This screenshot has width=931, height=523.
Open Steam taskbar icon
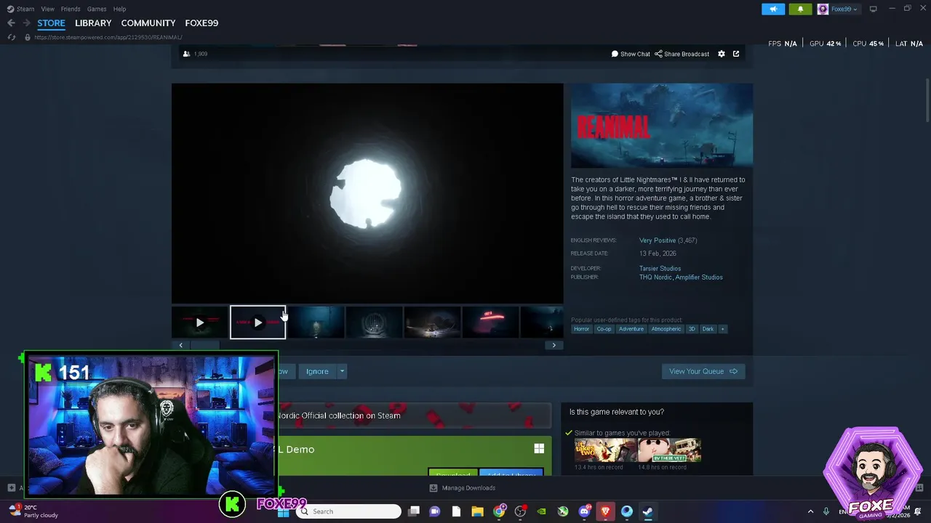647,511
